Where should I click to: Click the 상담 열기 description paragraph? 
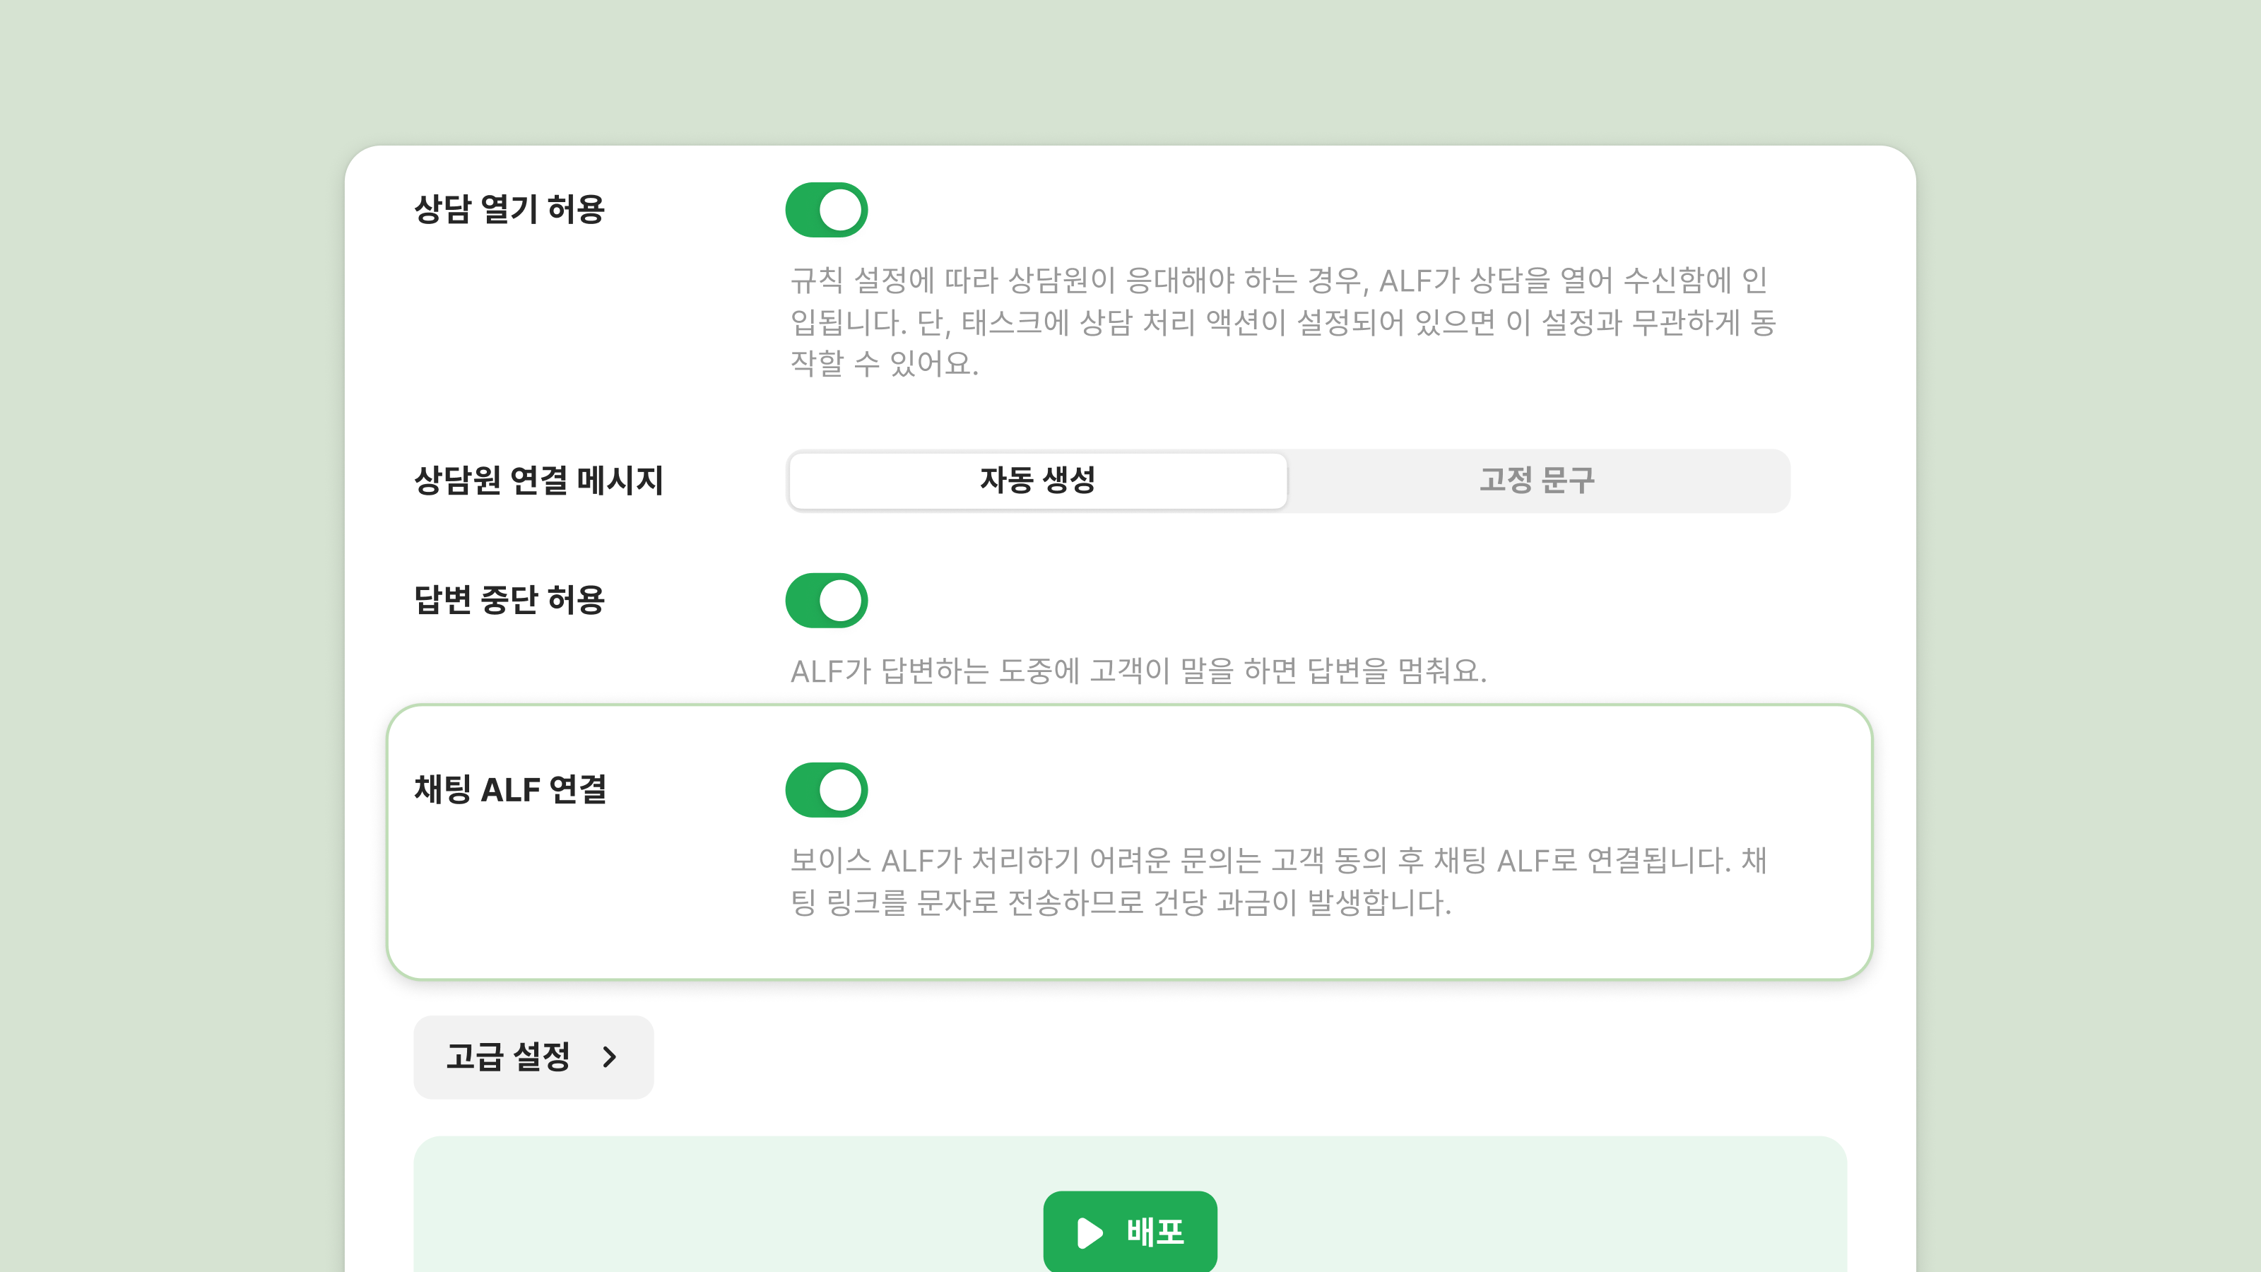pos(1282,322)
